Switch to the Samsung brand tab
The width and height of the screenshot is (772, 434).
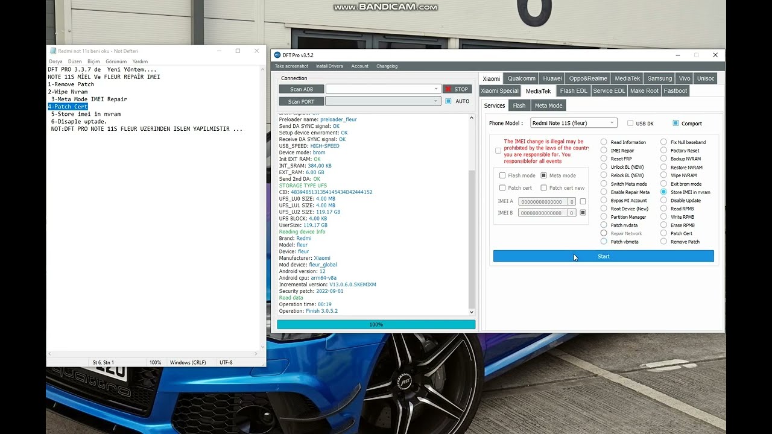[x=660, y=78]
